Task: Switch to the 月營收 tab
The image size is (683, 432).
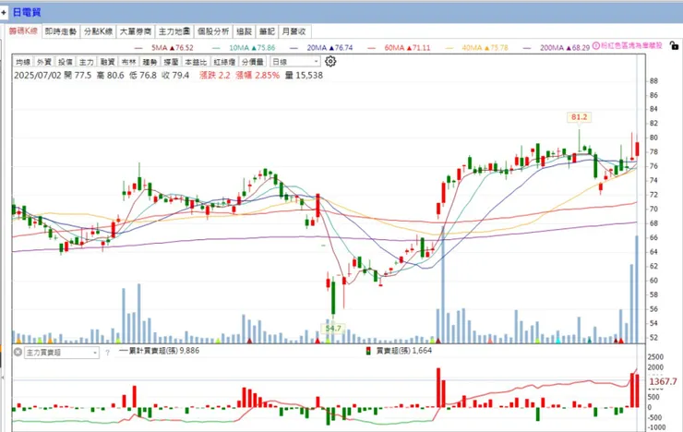Action: tap(294, 31)
